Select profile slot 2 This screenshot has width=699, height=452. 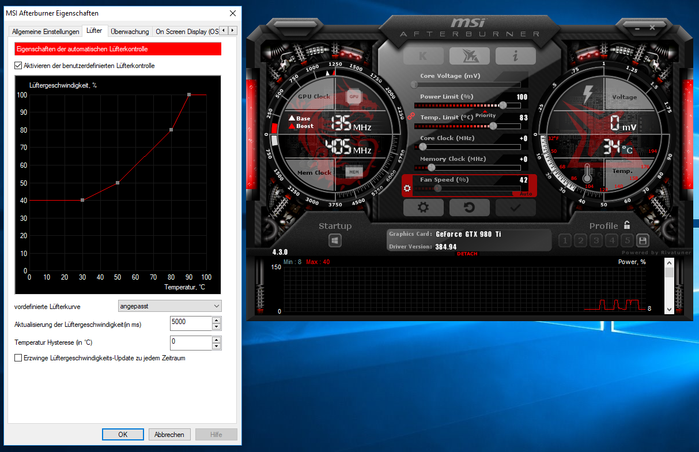pos(581,240)
